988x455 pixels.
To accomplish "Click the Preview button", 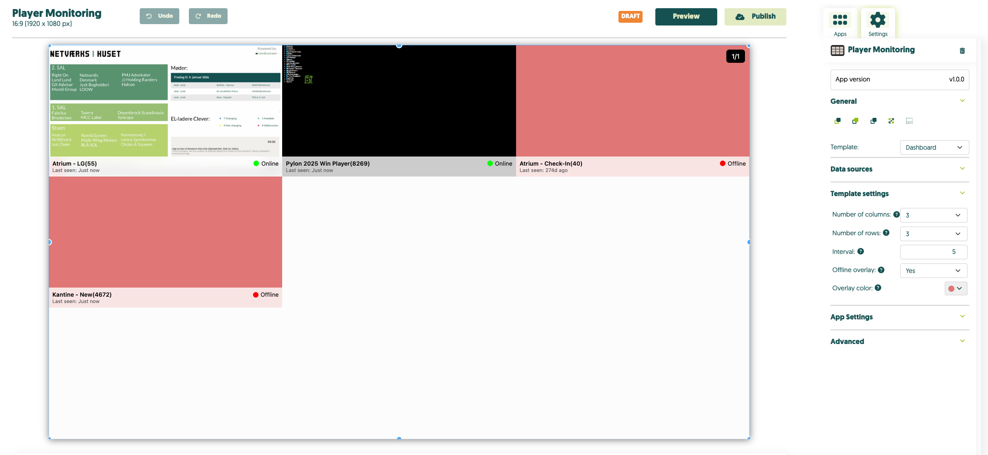I will pos(686,16).
